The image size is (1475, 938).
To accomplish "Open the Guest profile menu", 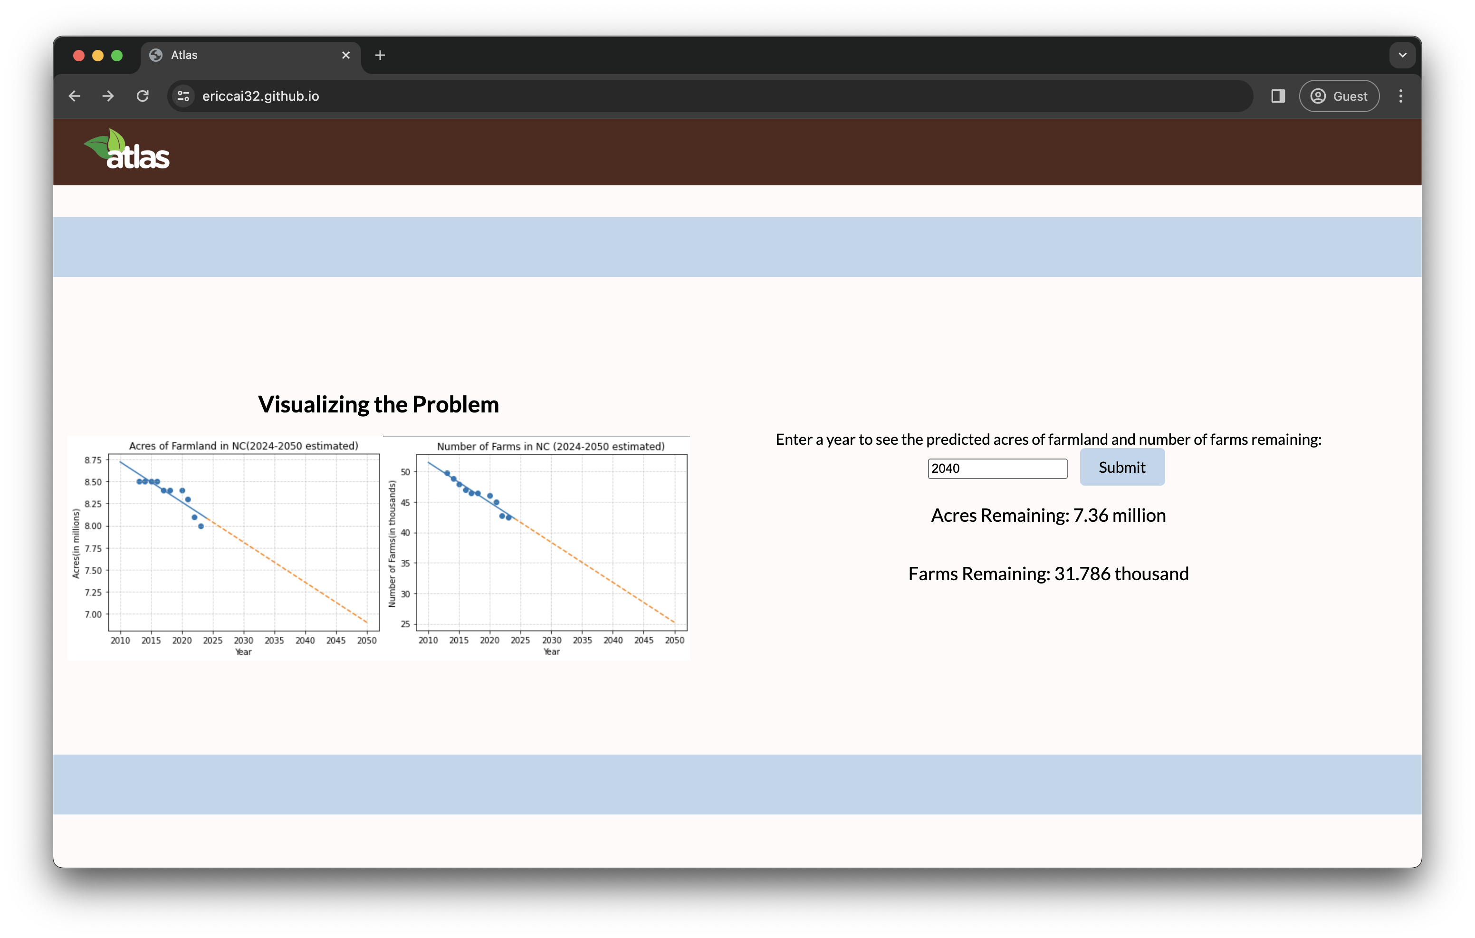I will pyautogui.click(x=1339, y=96).
